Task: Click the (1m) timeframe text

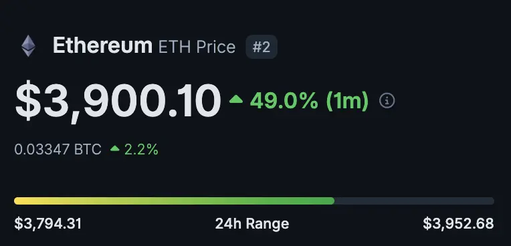Action: (347, 101)
